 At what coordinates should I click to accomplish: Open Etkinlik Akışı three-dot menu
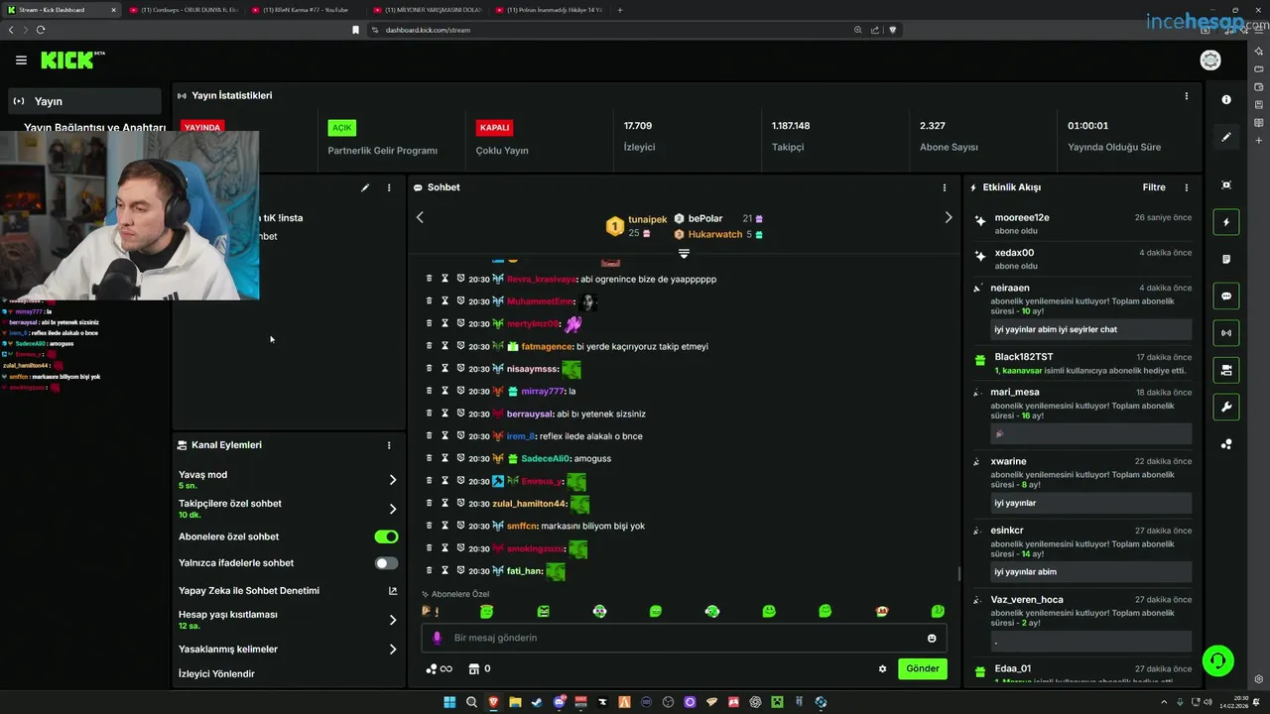[x=1186, y=187]
